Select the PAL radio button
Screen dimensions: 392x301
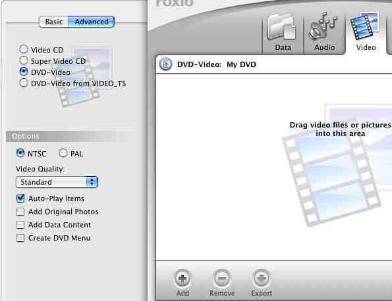pyautogui.click(x=63, y=153)
